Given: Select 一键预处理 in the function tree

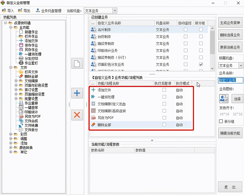Looking at the screenshot, I should [33, 54].
